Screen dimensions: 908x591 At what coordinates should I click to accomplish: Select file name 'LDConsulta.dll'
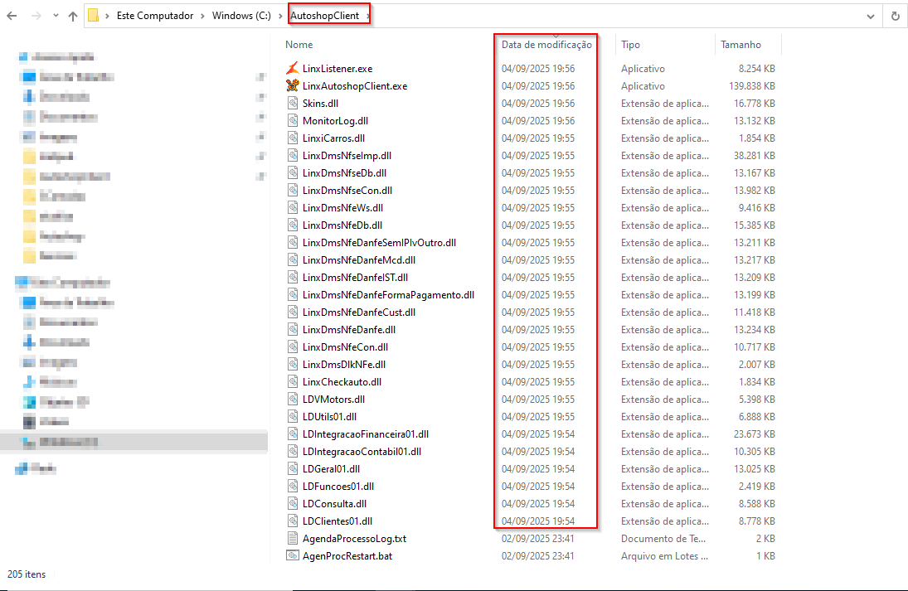(334, 504)
